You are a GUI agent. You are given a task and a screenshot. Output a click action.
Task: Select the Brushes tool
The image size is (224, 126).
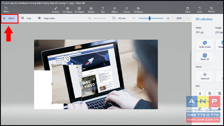(55, 10)
